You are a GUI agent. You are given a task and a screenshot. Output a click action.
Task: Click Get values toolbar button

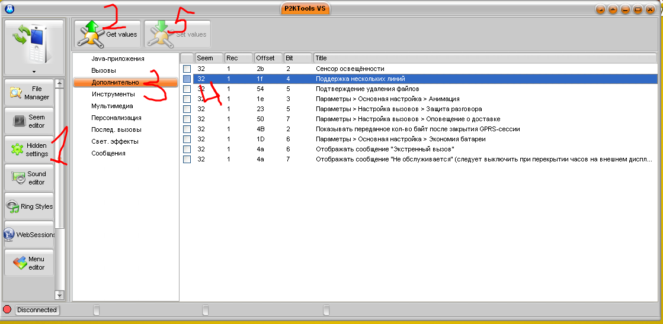coord(108,34)
